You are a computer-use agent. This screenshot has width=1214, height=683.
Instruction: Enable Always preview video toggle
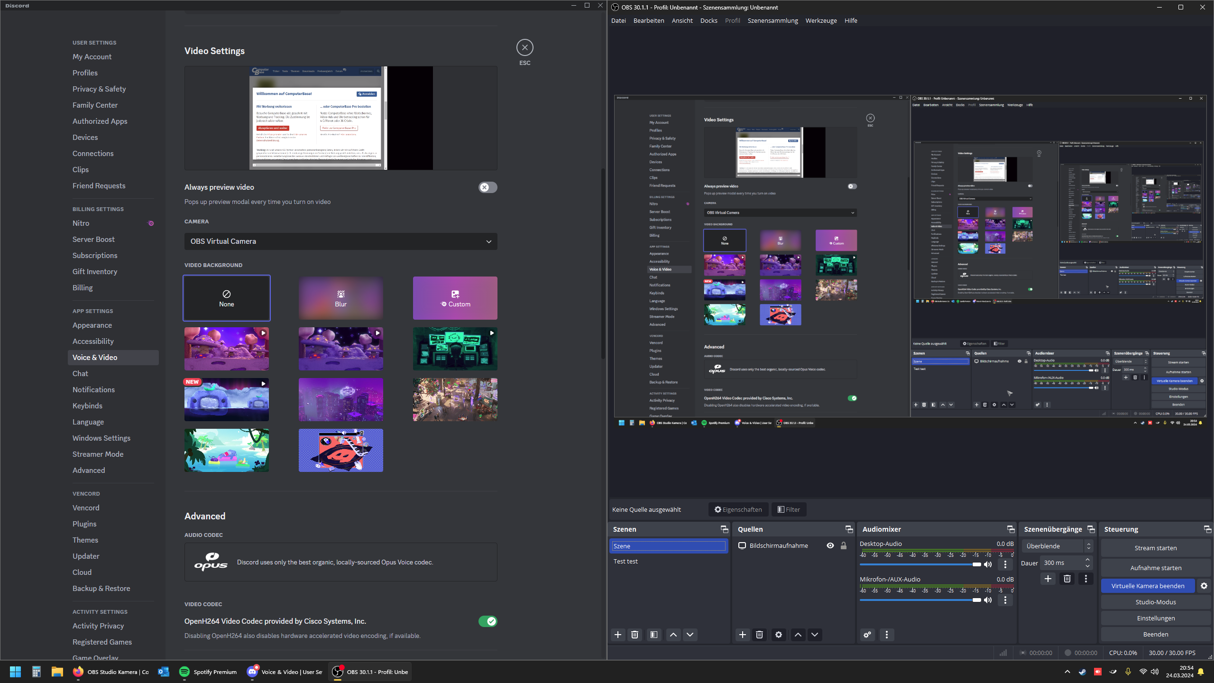click(x=487, y=187)
